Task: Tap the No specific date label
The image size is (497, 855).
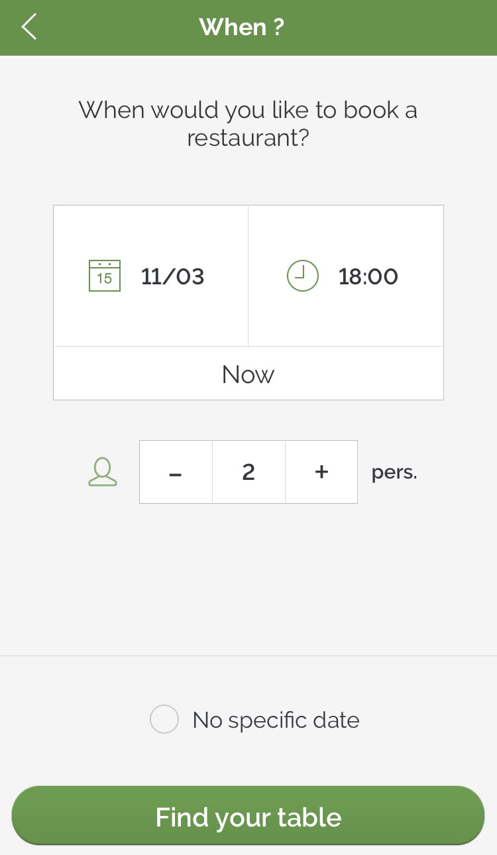Action: (x=276, y=720)
